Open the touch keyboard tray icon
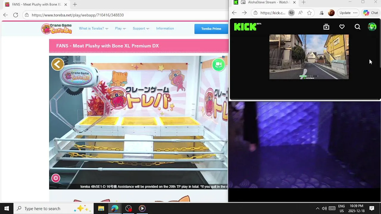 [x=332, y=208]
